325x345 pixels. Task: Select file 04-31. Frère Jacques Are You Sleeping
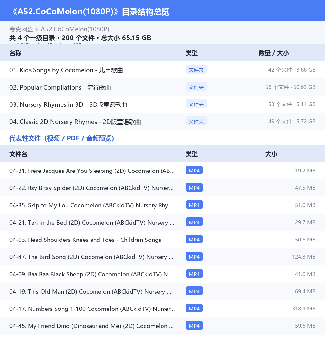pyautogui.click(x=92, y=171)
